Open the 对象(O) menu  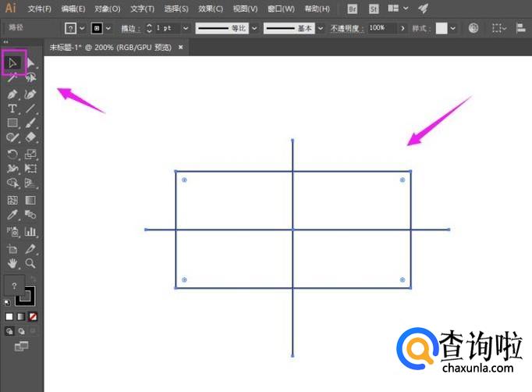click(107, 9)
